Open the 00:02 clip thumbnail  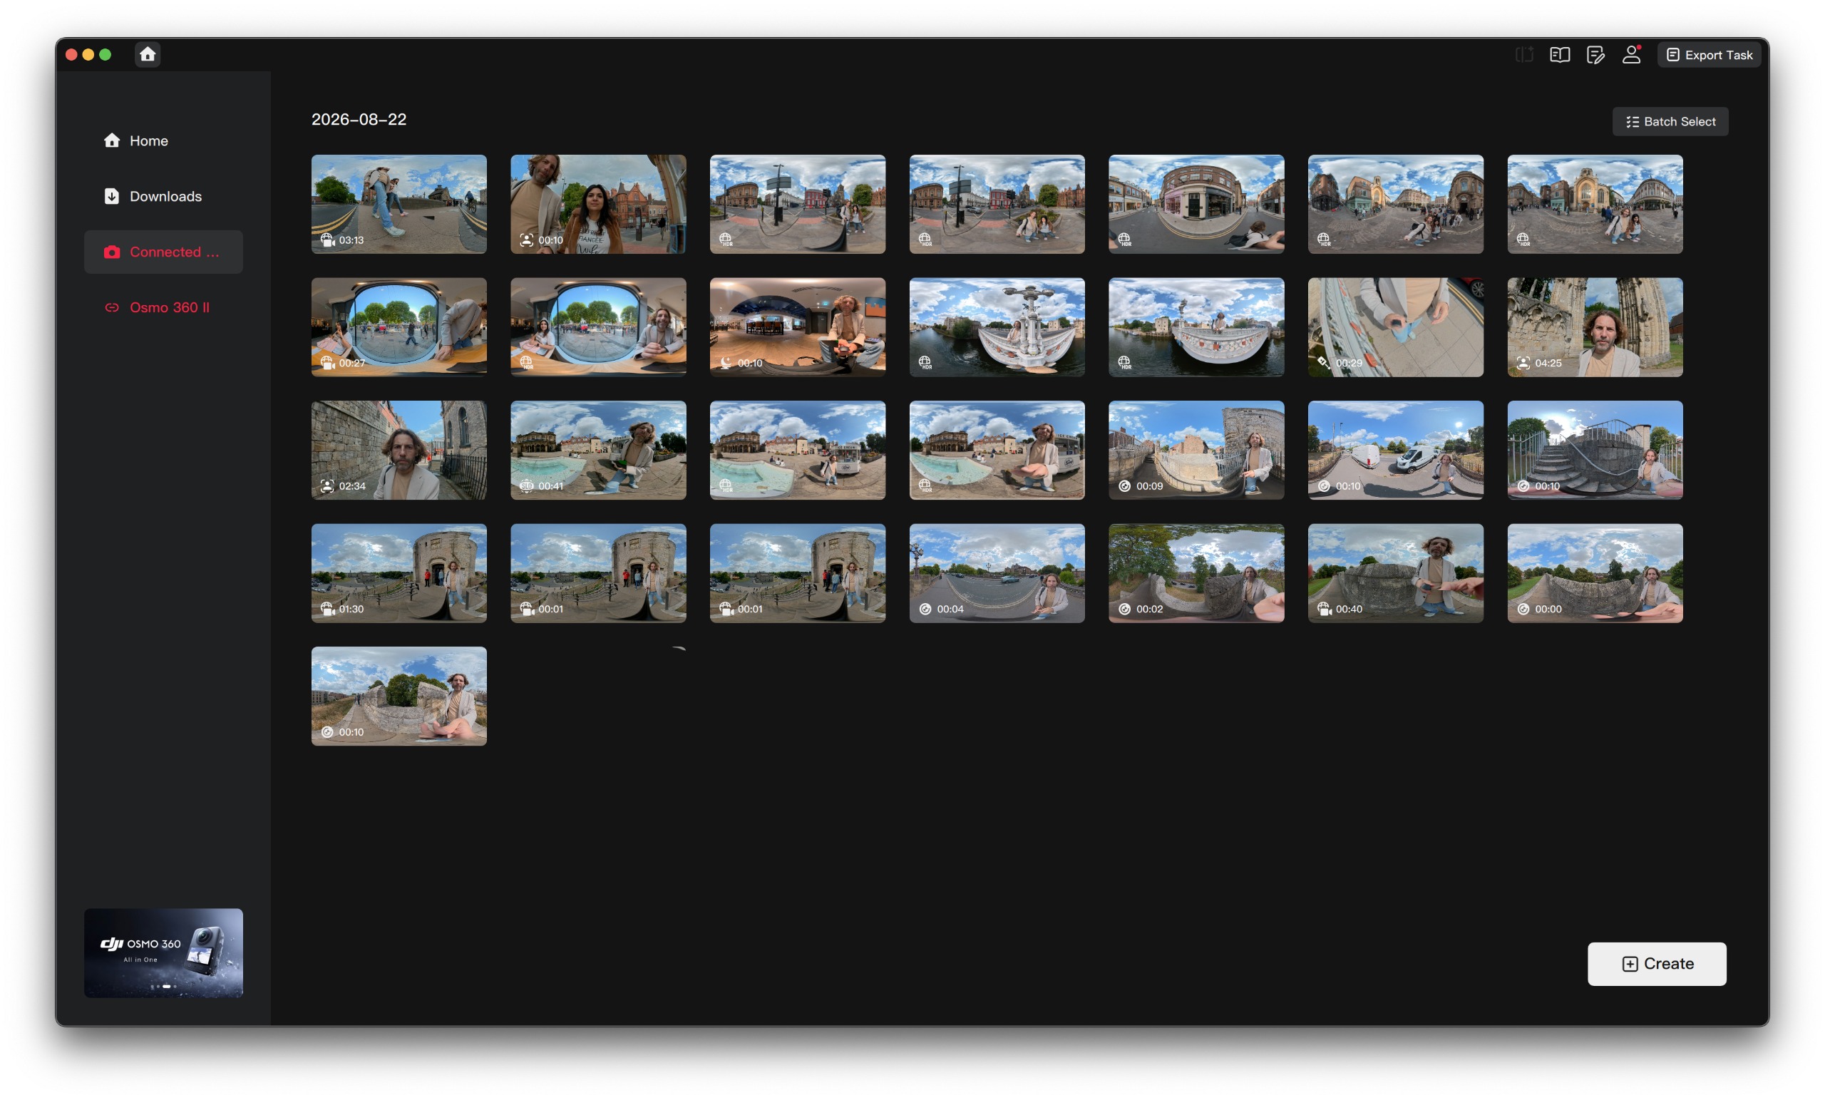coord(1196,572)
